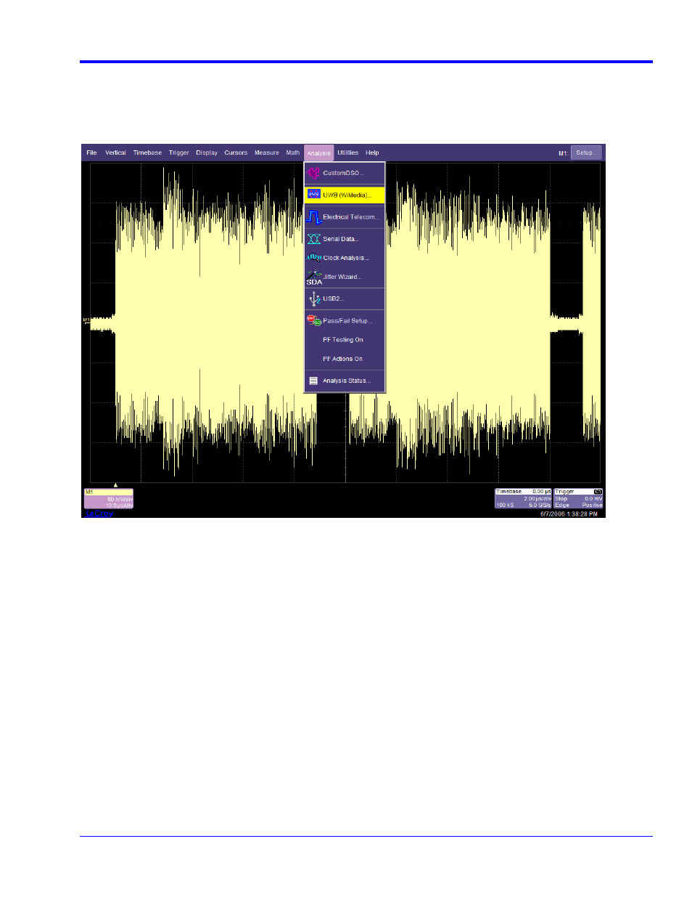Open Serial Data... from the menu

(x=345, y=239)
